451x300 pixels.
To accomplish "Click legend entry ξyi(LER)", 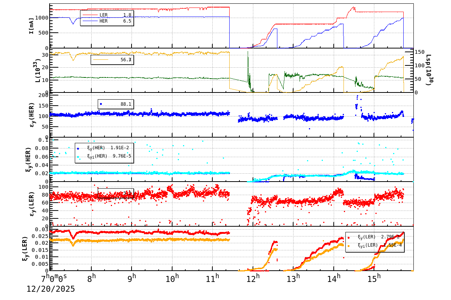I will (375, 245).
